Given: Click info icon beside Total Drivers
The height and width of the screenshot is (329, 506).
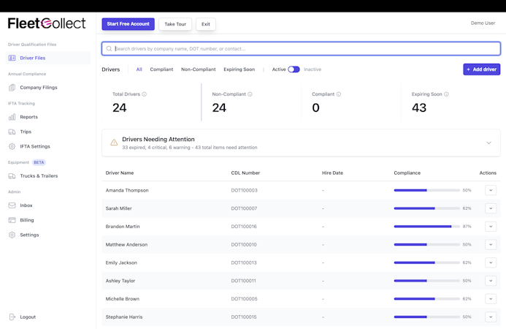Looking at the screenshot, I should point(145,94).
